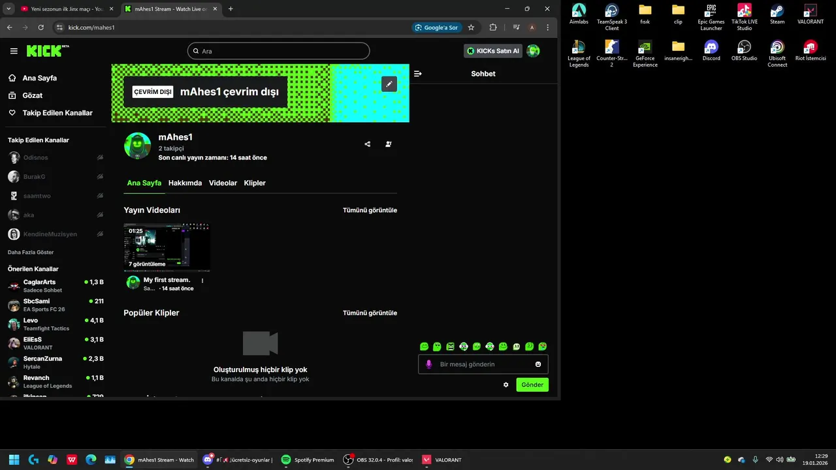Screen dimensions: 836x470
Task: Open Takip Edilen Kanallar sidebar link
Action: click(x=51, y=113)
